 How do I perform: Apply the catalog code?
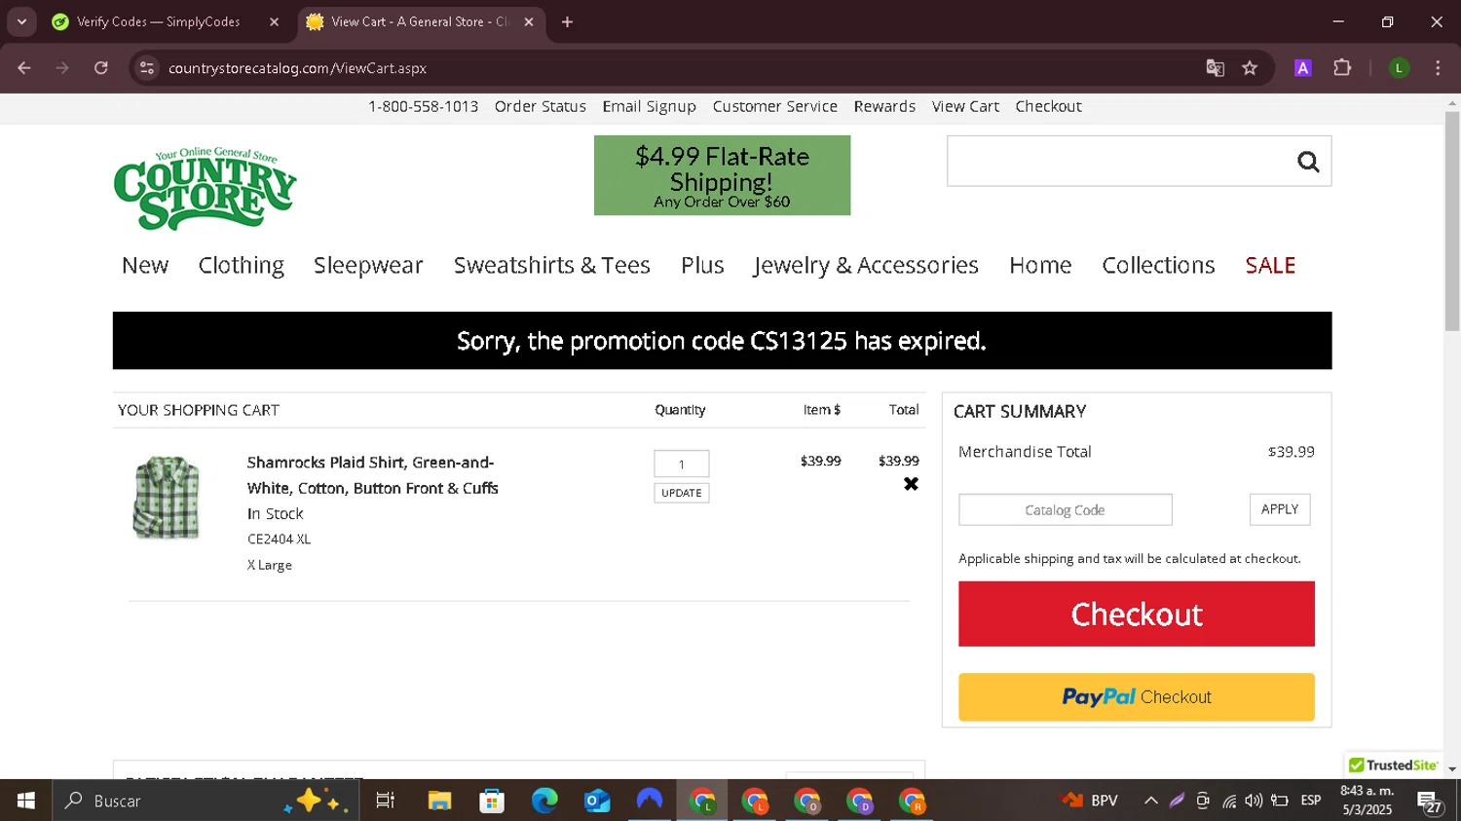tap(1280, 509)
